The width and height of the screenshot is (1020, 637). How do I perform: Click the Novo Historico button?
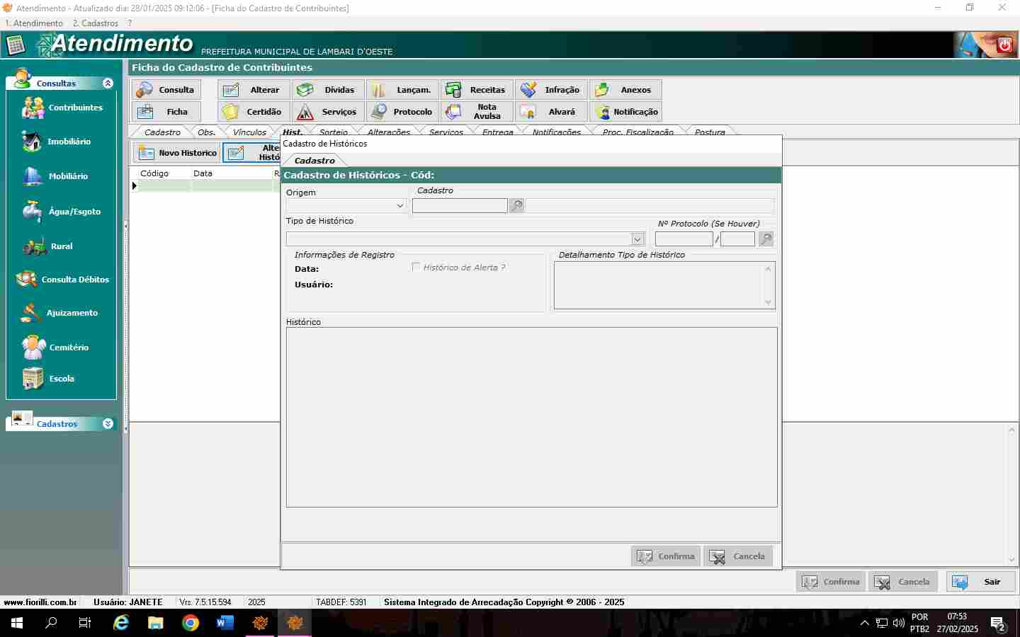click(x=177, y=153)
